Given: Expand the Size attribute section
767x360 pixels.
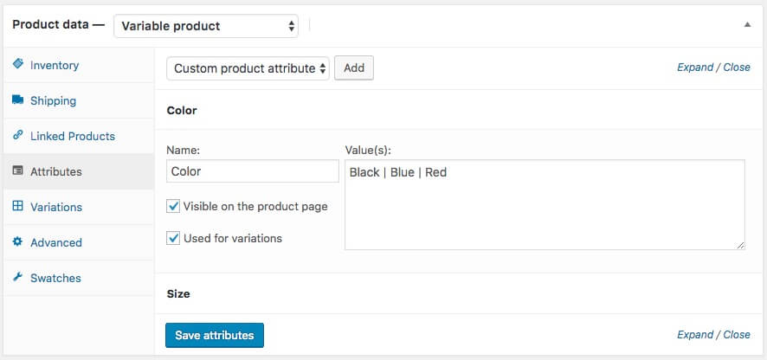Looking at the screenshot, I should (x=178, y=294).
